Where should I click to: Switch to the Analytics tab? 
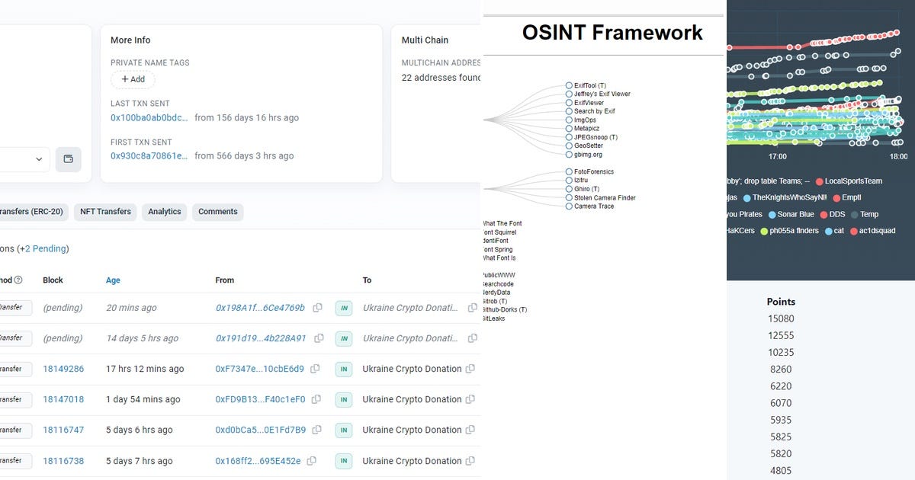pyautogui.click(x=164, y=212)
